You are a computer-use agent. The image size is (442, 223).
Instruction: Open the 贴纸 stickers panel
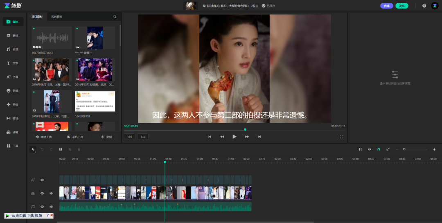pyautogui.click(x=13, y=90)
